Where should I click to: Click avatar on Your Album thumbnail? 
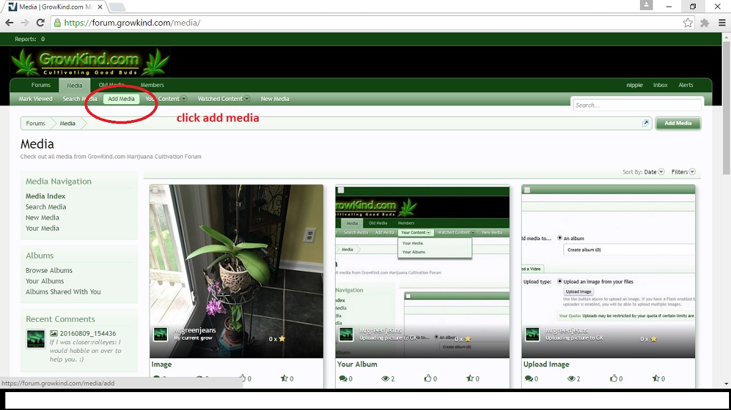click(x=346, y=334)
